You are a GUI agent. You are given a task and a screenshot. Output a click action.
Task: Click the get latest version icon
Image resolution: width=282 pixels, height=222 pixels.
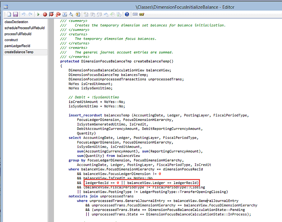pyautogui.click(x=119, y=14)
